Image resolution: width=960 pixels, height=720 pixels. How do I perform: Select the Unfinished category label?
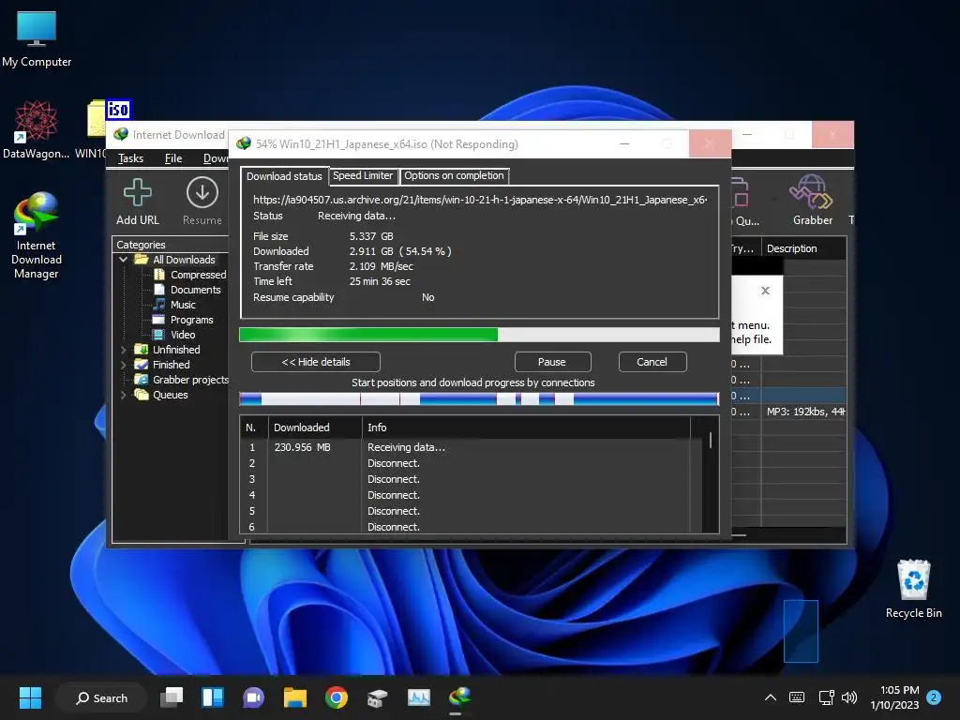click(176, 350)
